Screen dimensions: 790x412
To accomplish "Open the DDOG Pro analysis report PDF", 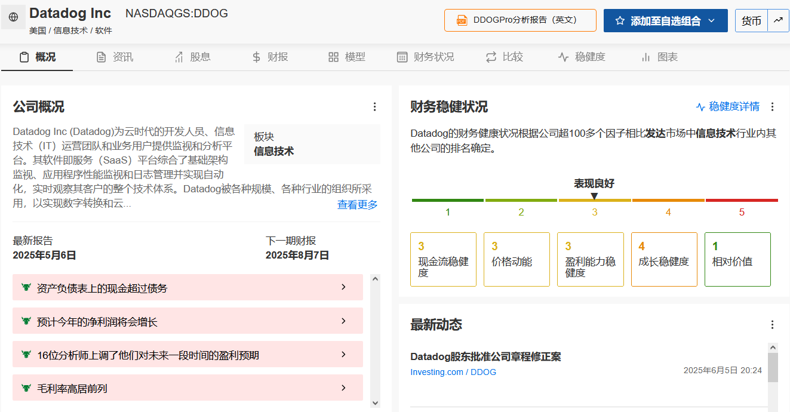I will (520, 20).
